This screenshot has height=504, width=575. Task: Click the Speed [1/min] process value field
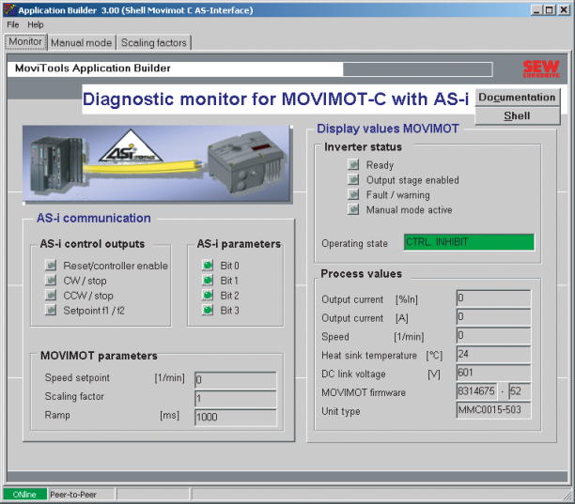(x=493, y=335)
